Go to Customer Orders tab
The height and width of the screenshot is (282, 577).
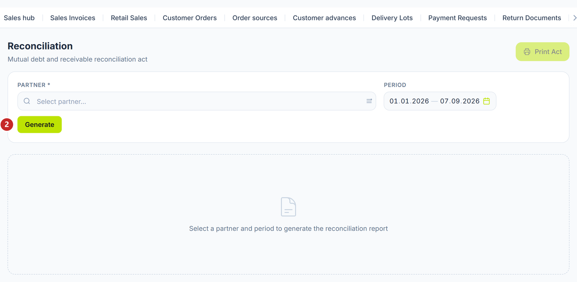pos(190,18)
